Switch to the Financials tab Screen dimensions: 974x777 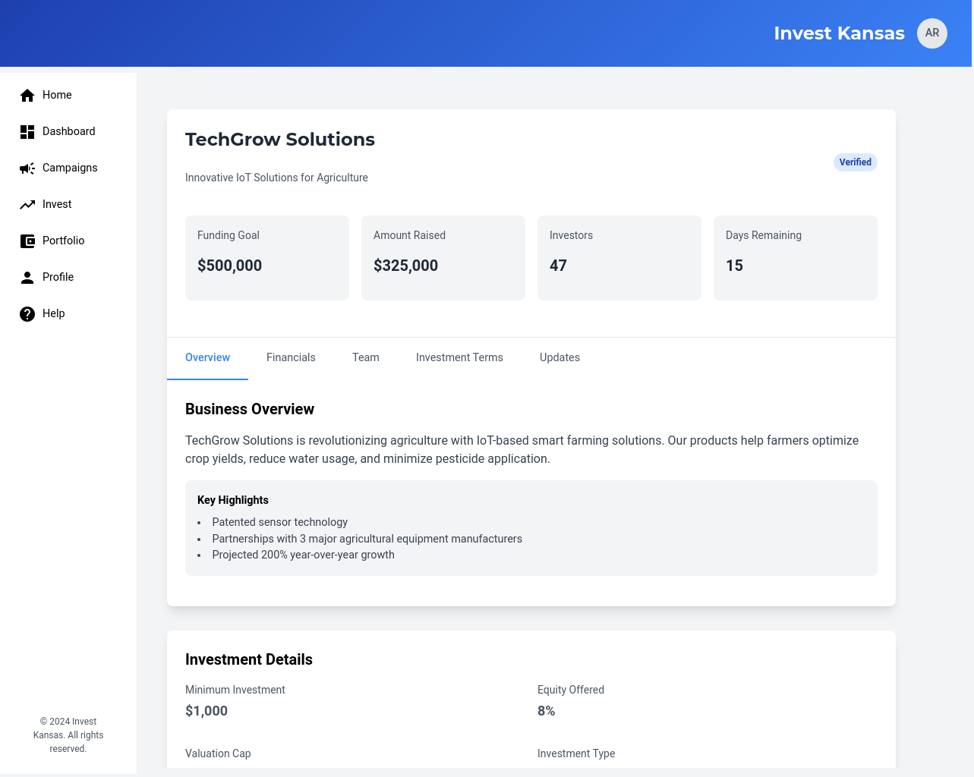[x=291, y=357]
